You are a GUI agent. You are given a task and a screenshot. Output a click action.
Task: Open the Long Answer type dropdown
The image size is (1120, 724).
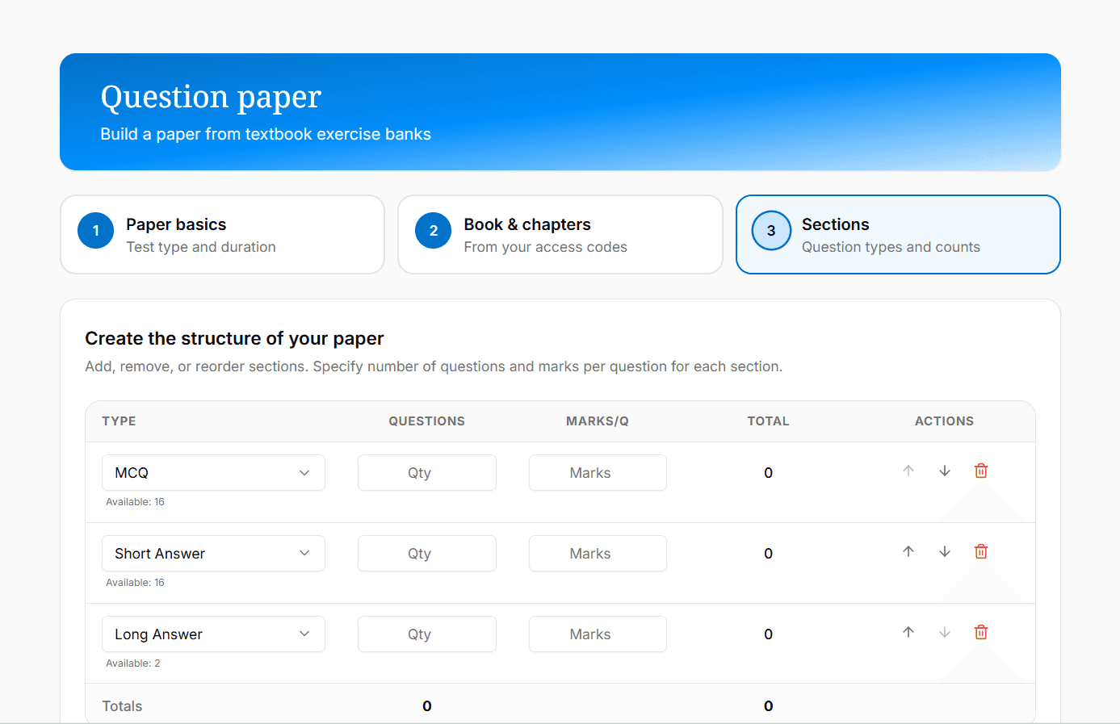pyautogui.click(x=213, y=634)
